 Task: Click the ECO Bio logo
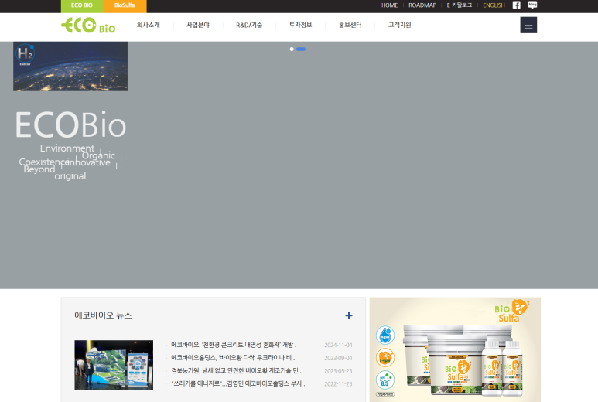pyautogui.click(x=90, y=26)
